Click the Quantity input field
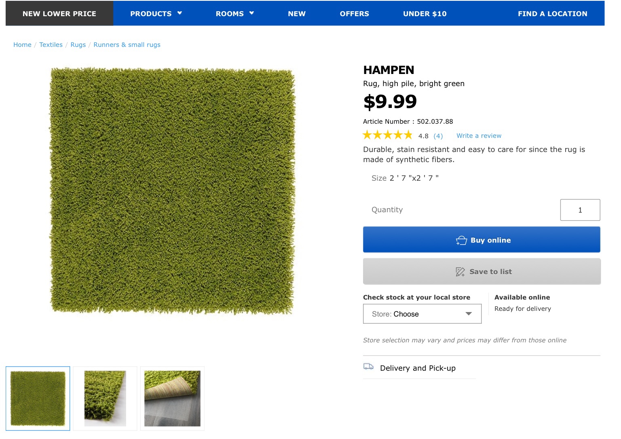 (x=580, y=210)
